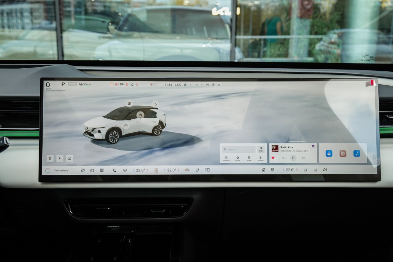Increase middle temperature with right arrow
Viewport: 393px width, 262px height.
[178, 170]
